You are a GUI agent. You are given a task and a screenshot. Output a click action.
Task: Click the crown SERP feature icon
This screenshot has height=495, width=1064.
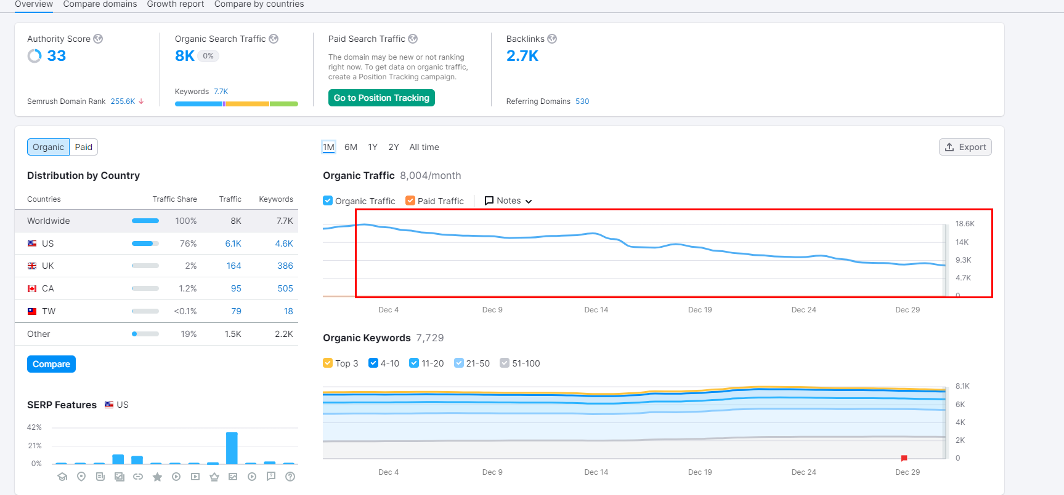(214, 477)
